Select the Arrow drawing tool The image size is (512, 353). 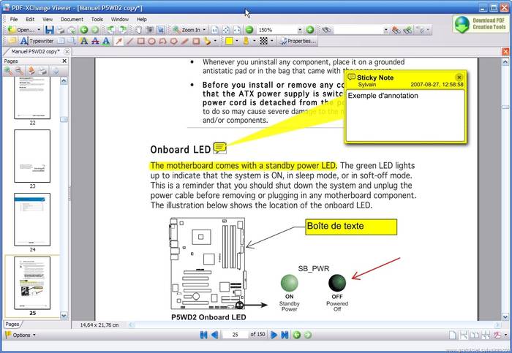click(x=119, y=41)
